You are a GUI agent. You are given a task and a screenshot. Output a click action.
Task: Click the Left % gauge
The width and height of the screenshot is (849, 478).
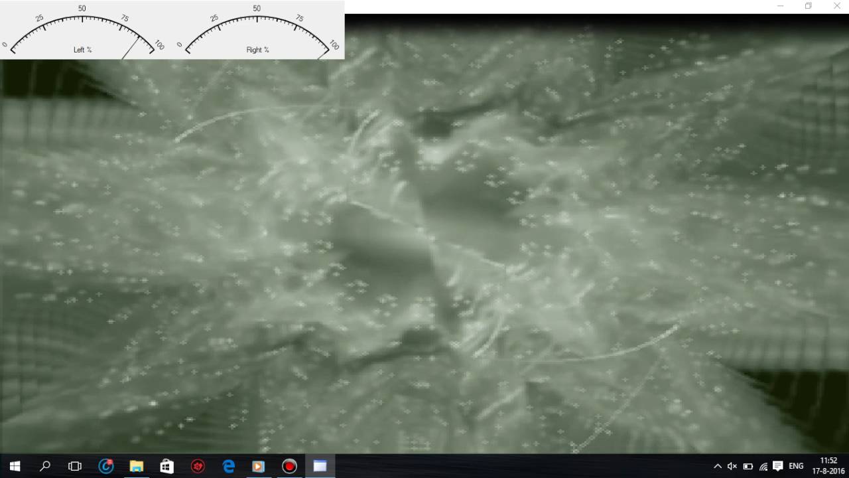click(x=83, y=31)
